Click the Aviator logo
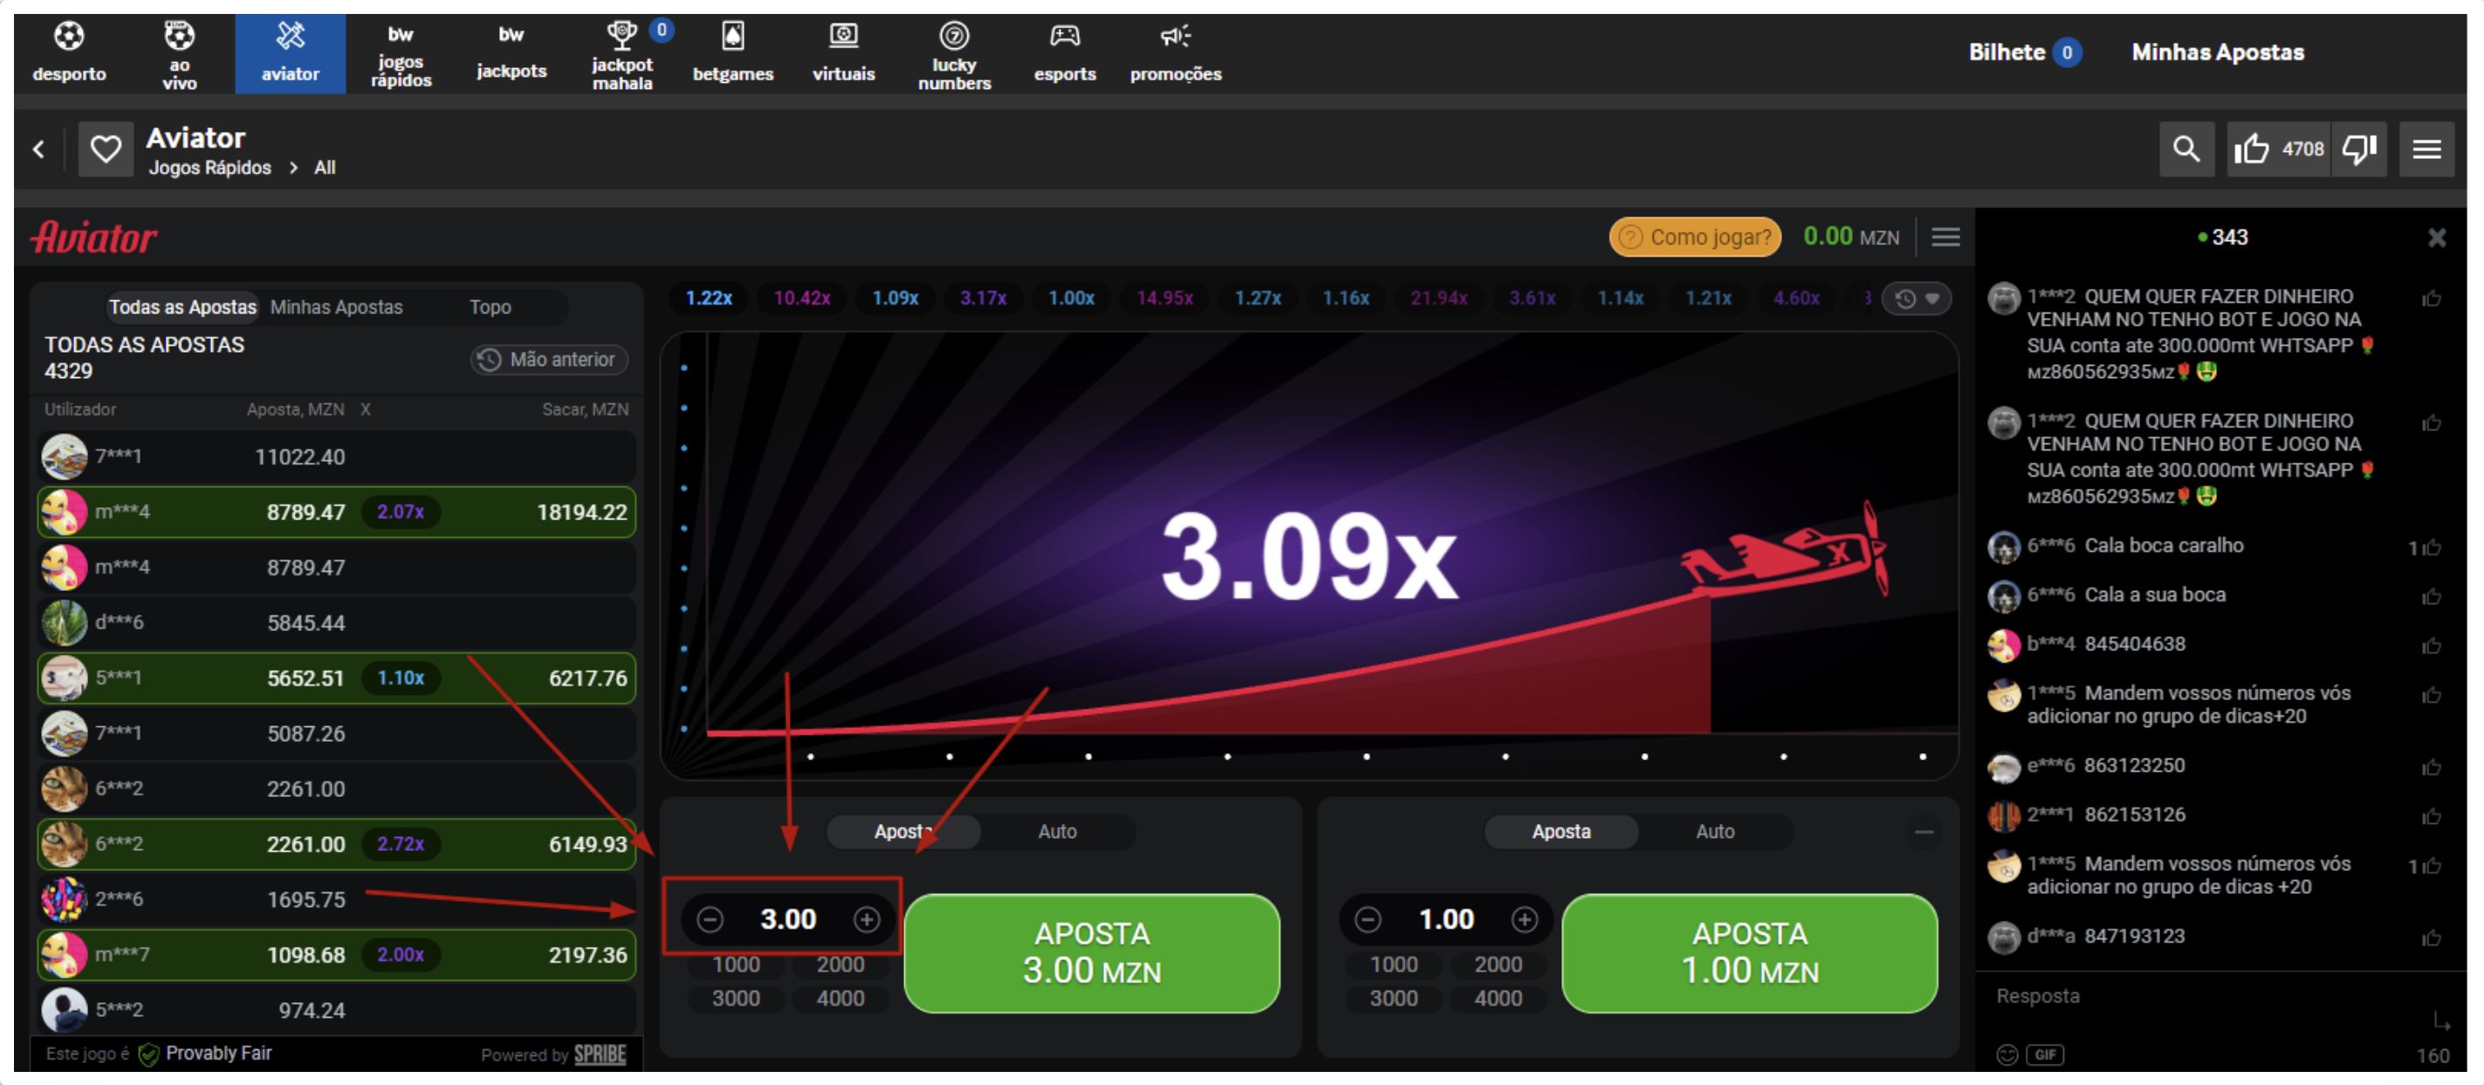 (x=93, y=237)
